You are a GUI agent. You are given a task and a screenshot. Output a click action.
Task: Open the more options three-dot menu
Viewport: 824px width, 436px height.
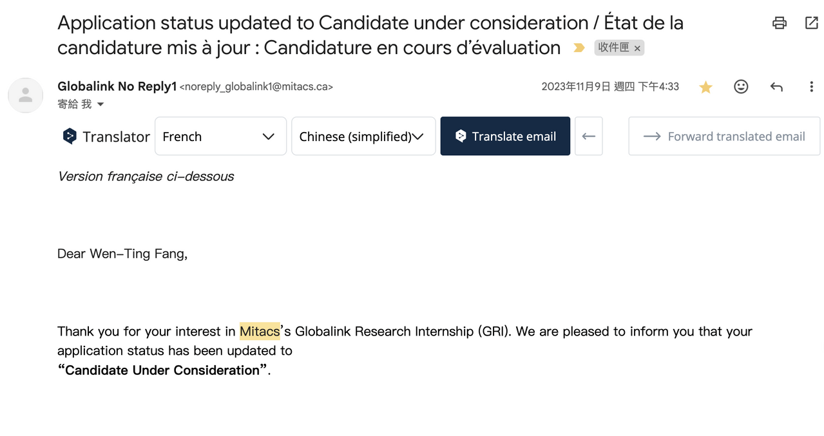[811, 86]
